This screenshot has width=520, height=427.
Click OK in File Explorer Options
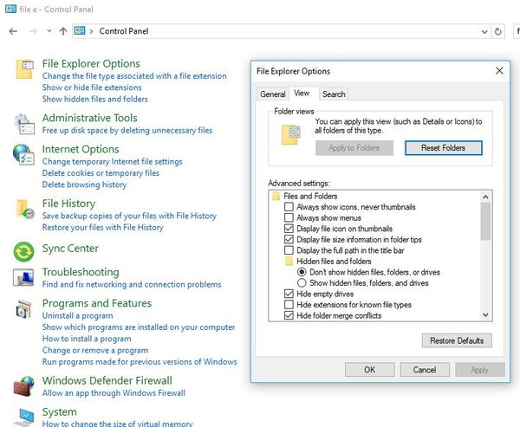370,370
